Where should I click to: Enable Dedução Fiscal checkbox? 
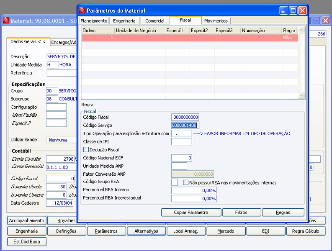coord(86,150)
